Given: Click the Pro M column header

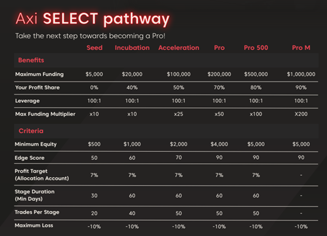Looking at the screenshot, I should (x=301, y=48).
